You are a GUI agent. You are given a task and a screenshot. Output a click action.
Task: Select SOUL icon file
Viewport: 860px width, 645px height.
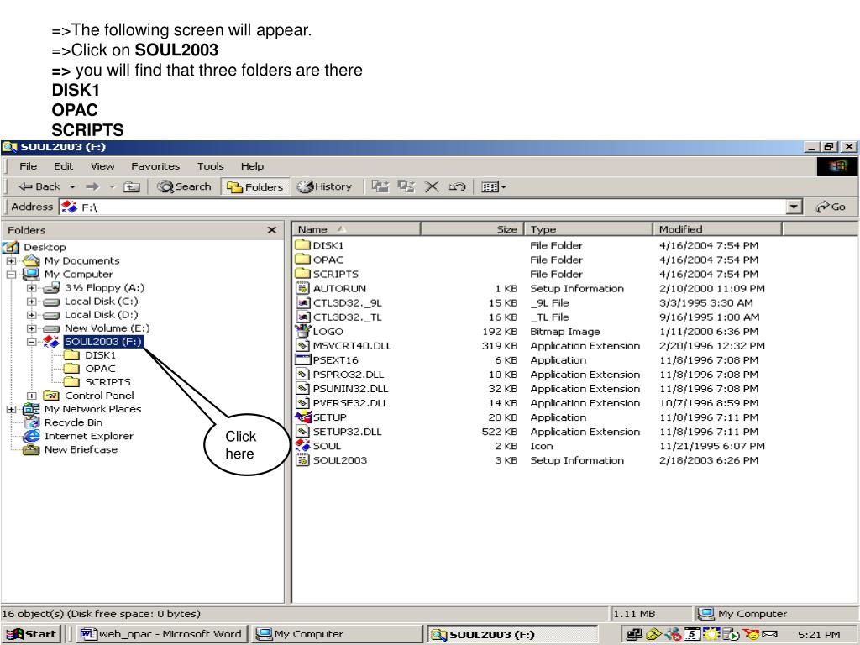coord(302,445)
